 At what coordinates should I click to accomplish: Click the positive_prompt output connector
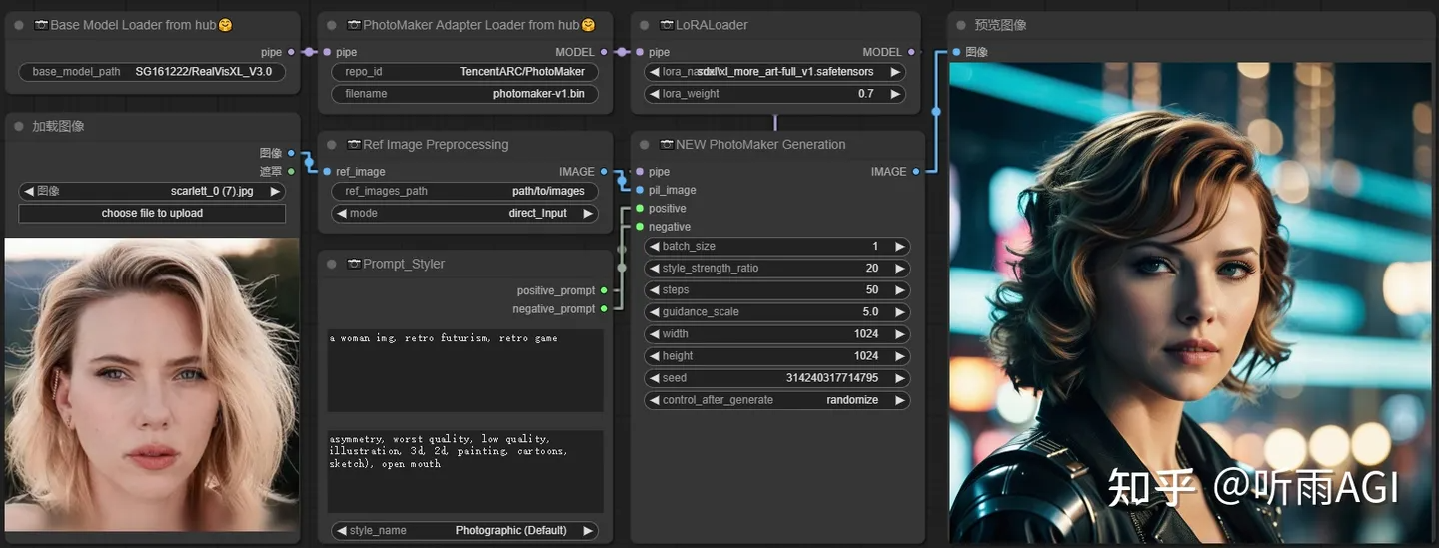604,290
